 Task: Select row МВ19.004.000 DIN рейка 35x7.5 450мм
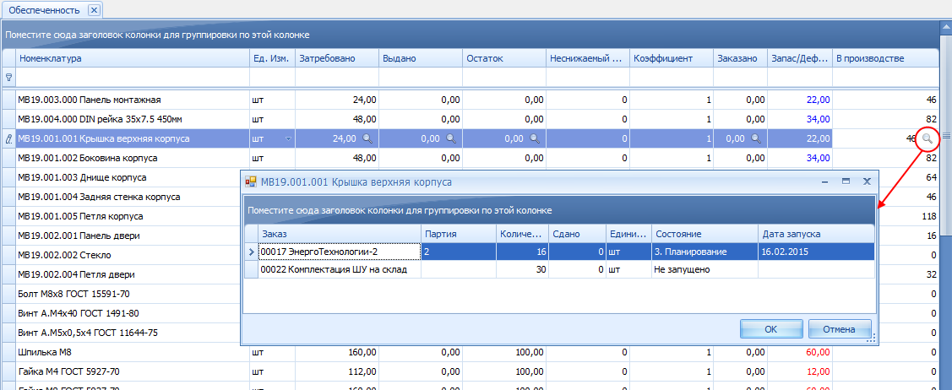coord(471,119)
